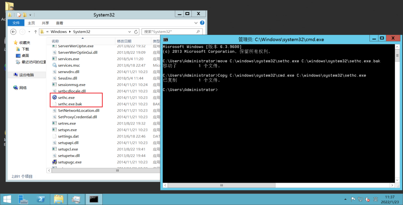Open Explorer quick access toolbar dropdown
Image resolution: width=403 pixels, height=205 pixels.
click(30, 15)
